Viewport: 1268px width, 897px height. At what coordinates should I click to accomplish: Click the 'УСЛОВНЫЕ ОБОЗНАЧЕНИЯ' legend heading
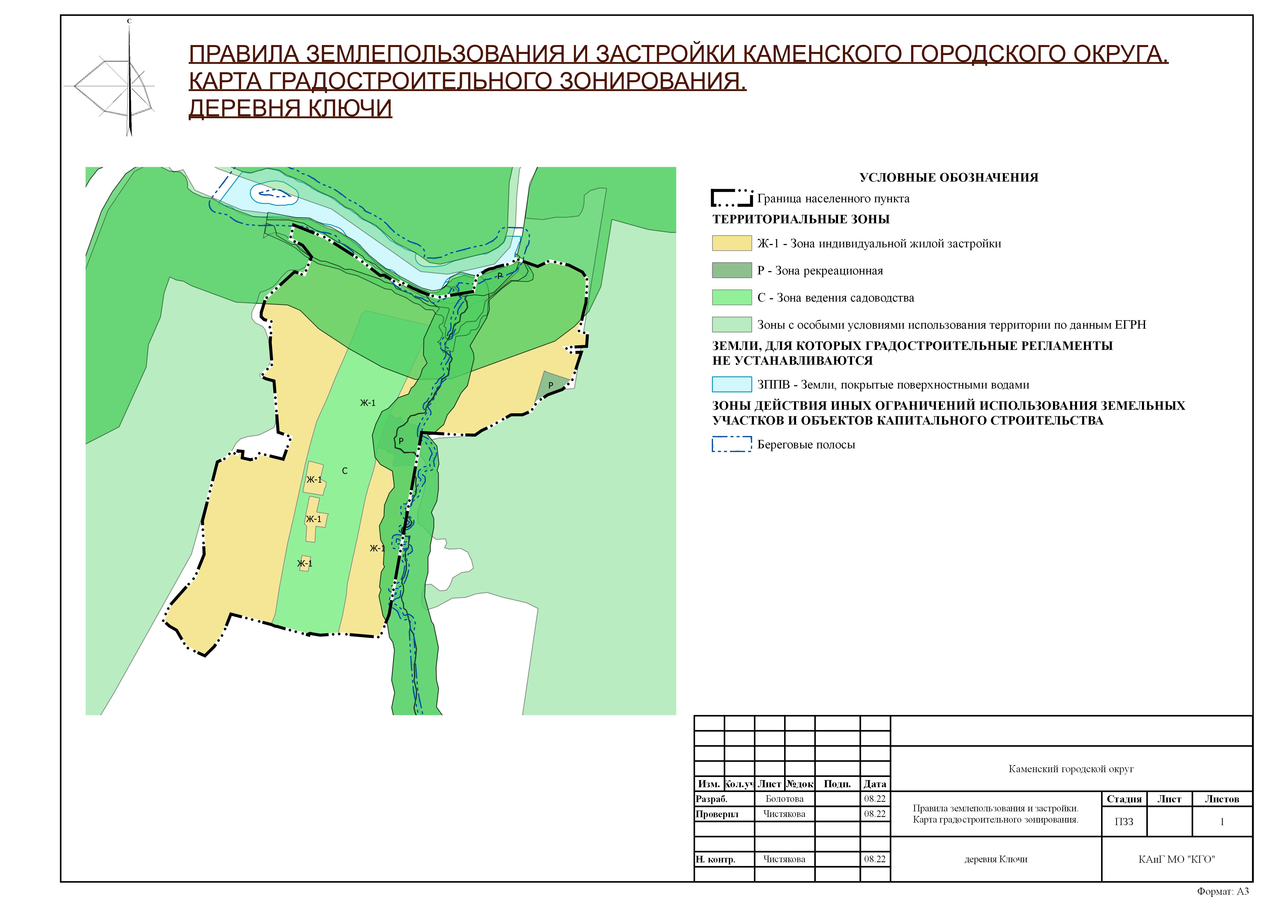pos(949,178)
